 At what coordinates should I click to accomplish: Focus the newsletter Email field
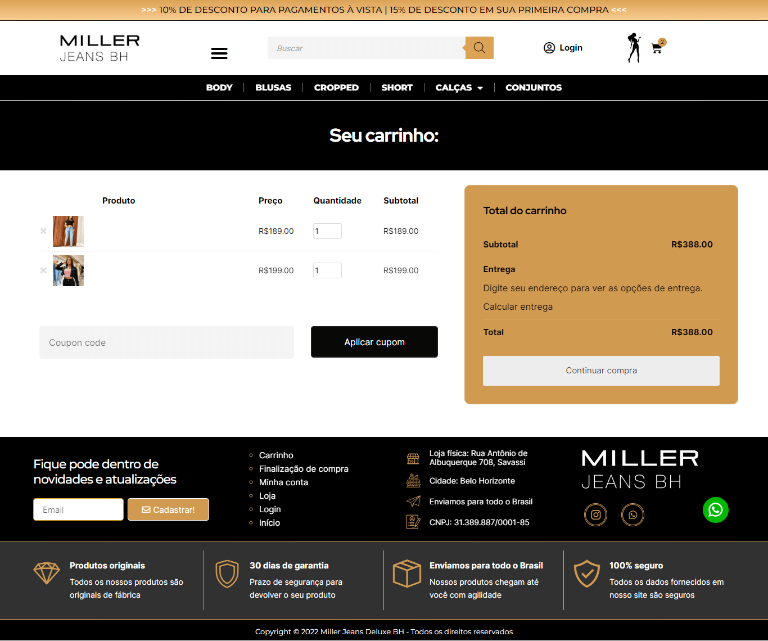tap(78, 509)
